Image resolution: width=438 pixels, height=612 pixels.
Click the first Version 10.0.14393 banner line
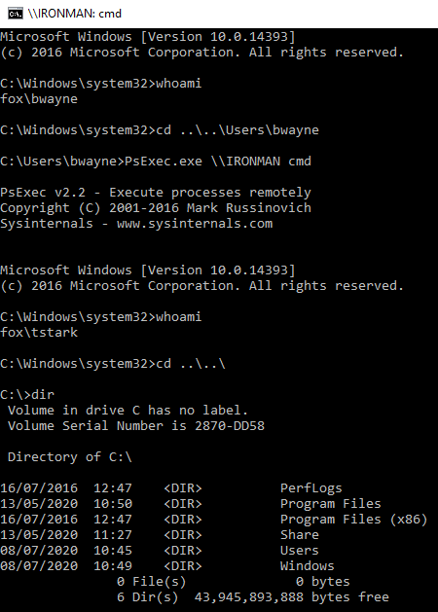[148, 37]
